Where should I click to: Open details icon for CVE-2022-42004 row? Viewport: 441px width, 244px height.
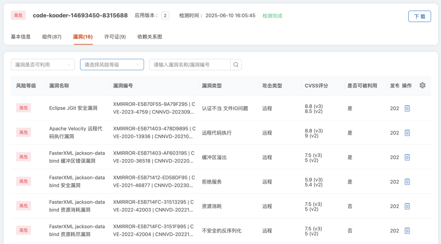407,231
